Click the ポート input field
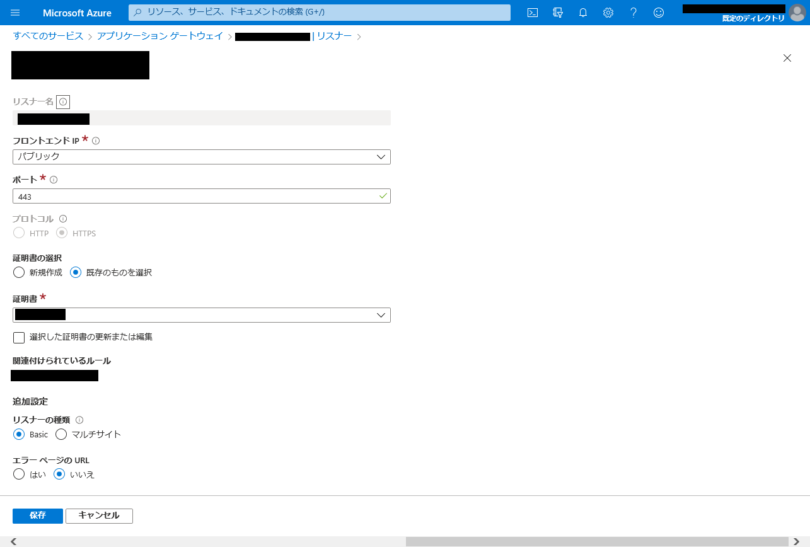This screenshot has height=547, width=810. [195, 197]
